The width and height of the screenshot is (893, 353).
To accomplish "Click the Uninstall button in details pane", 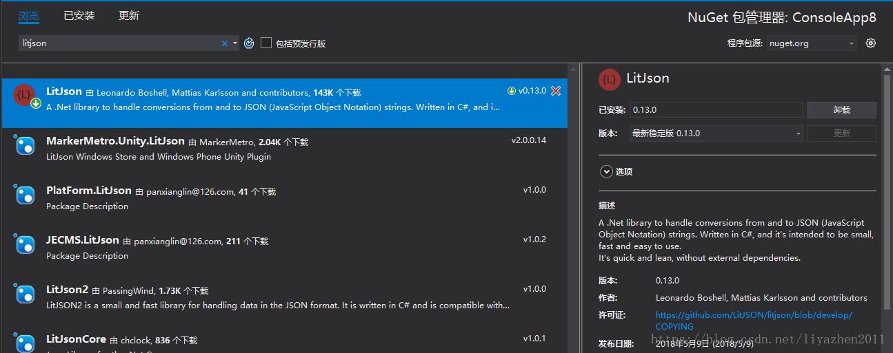I will coord(842,110).
